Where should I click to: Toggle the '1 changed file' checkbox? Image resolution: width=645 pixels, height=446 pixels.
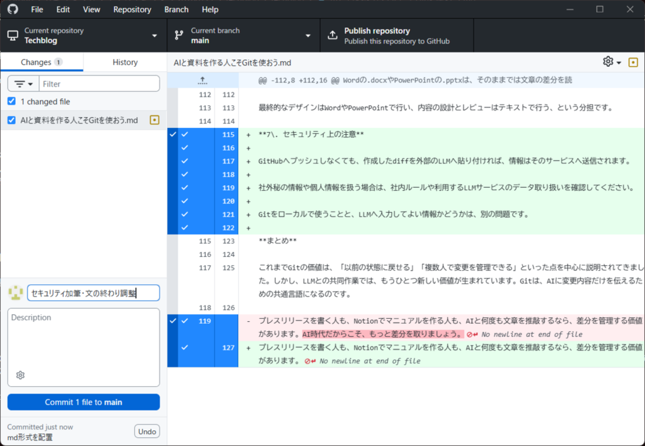[x=11, y=101]
